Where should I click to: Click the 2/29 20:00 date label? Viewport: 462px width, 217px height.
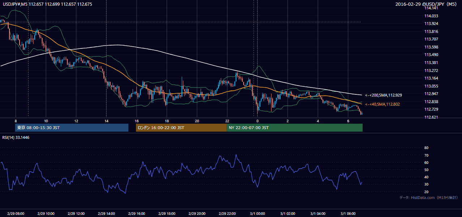(197, 214)
